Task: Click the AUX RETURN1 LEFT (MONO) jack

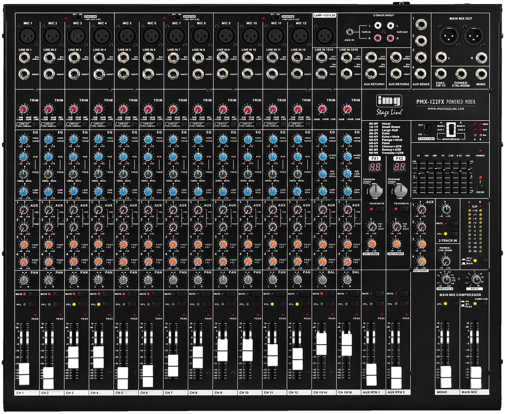Action: pos(371,58)
